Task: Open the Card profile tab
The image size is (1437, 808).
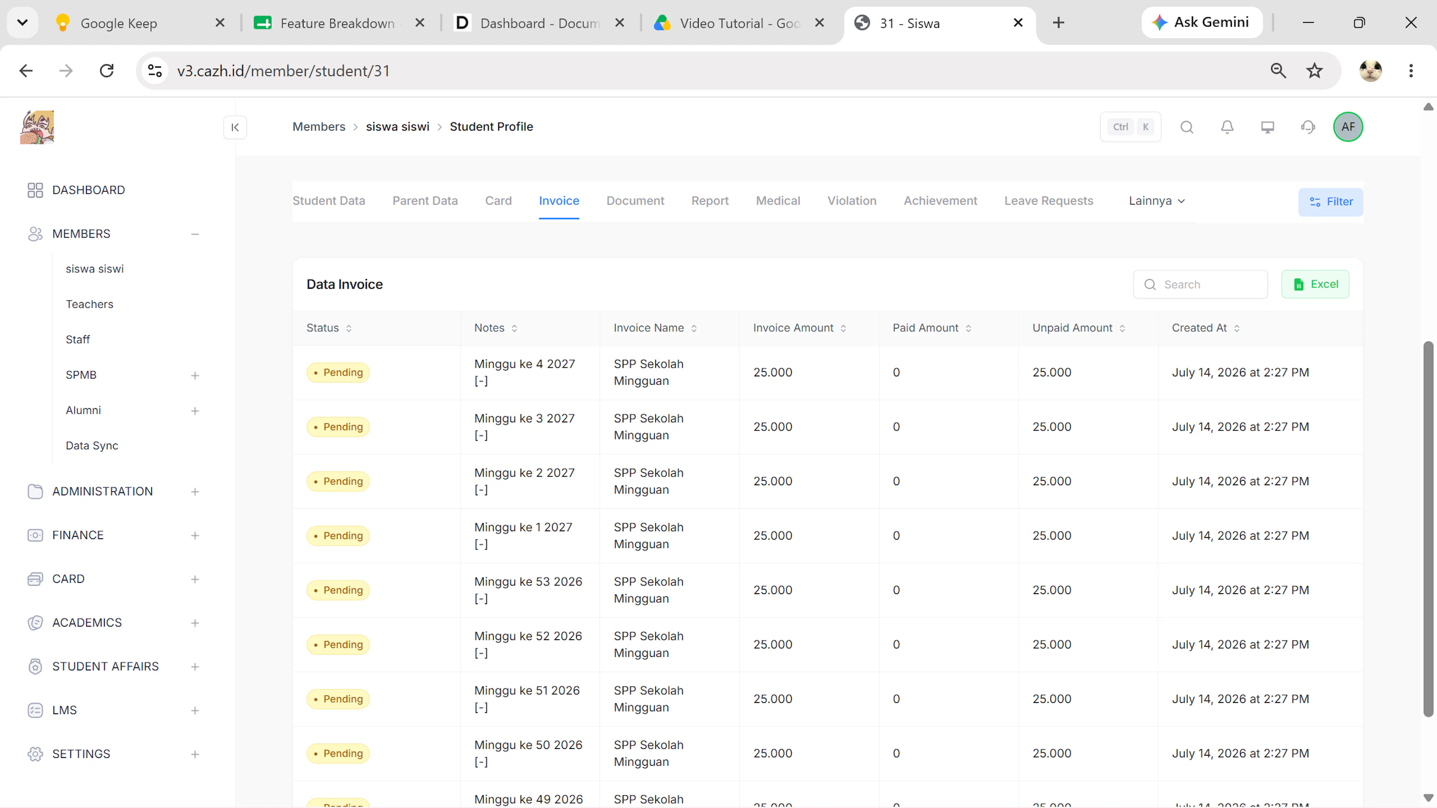Action: (x=498, y=201)
